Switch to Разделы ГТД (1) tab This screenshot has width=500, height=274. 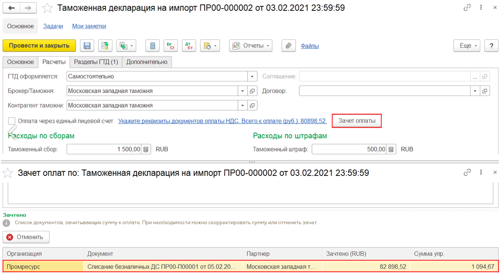coord(96,62)
